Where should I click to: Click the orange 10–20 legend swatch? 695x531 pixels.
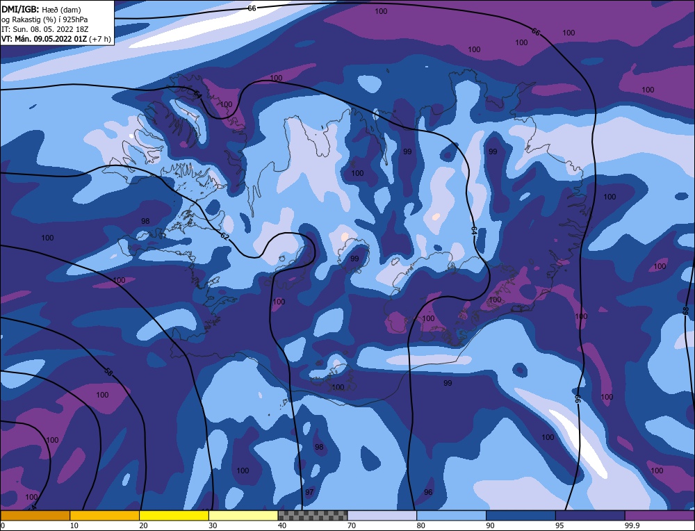click(x=105, y=515)
